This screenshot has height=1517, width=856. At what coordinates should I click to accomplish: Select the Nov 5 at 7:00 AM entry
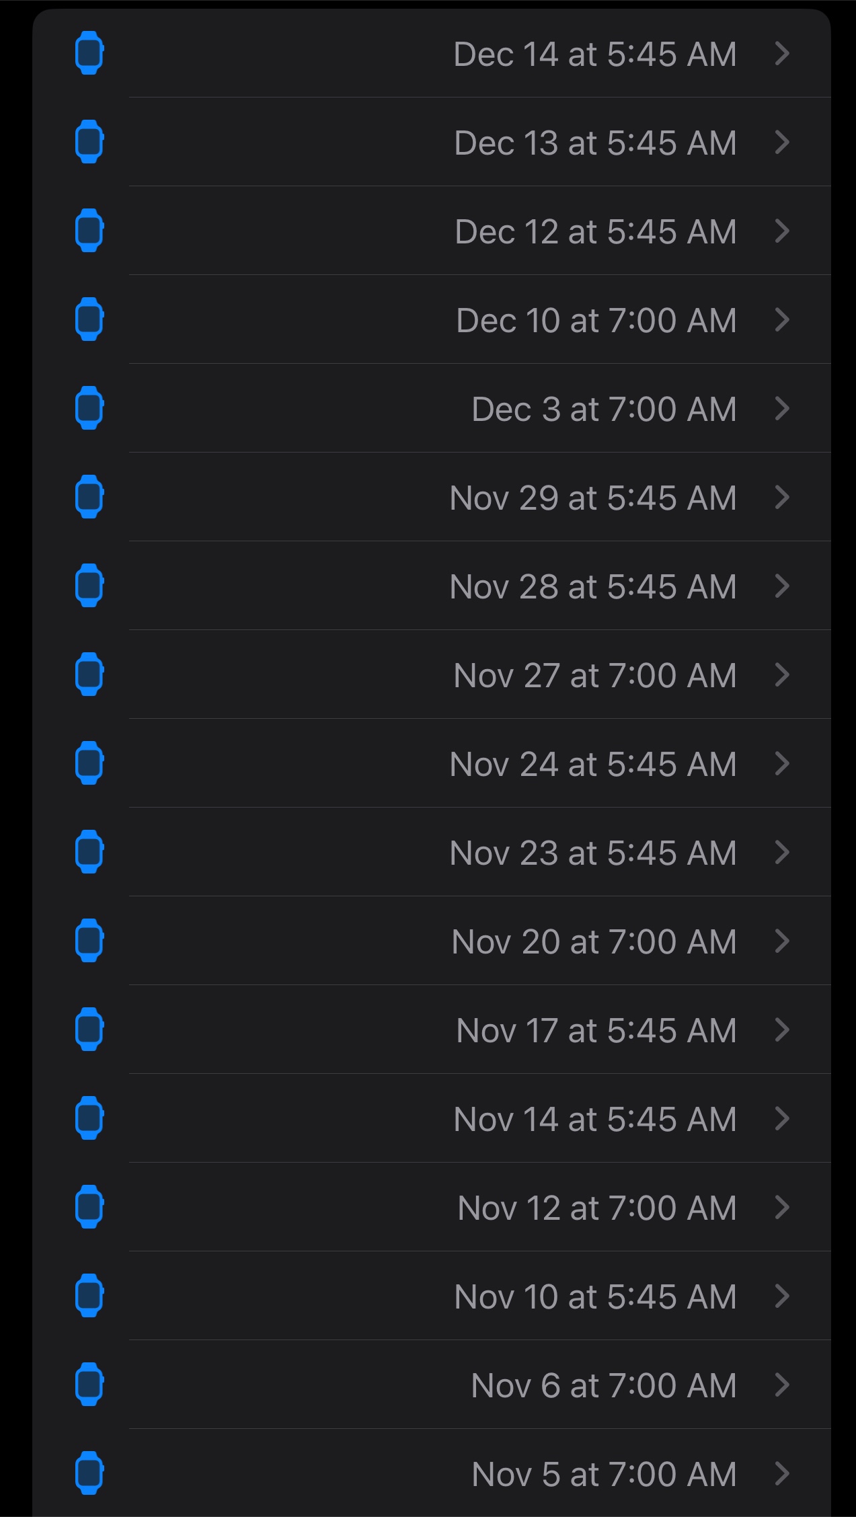(x=603, y=1474)
